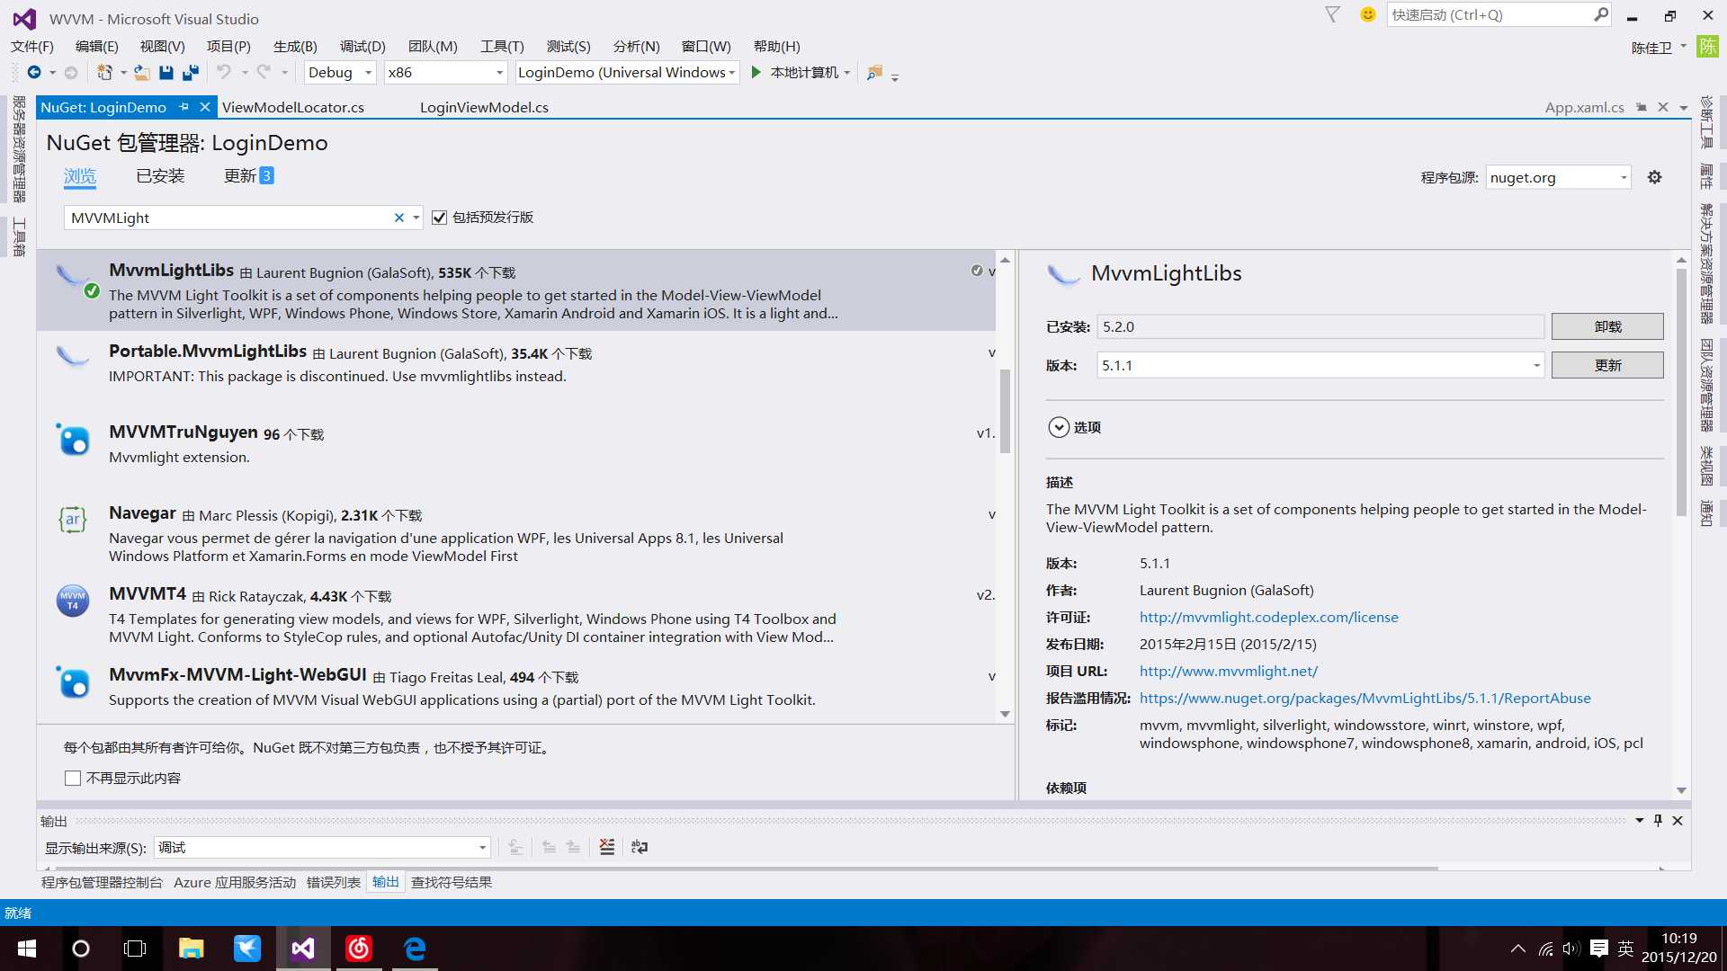Click the Quick Launch search box

click(1490, 14)
